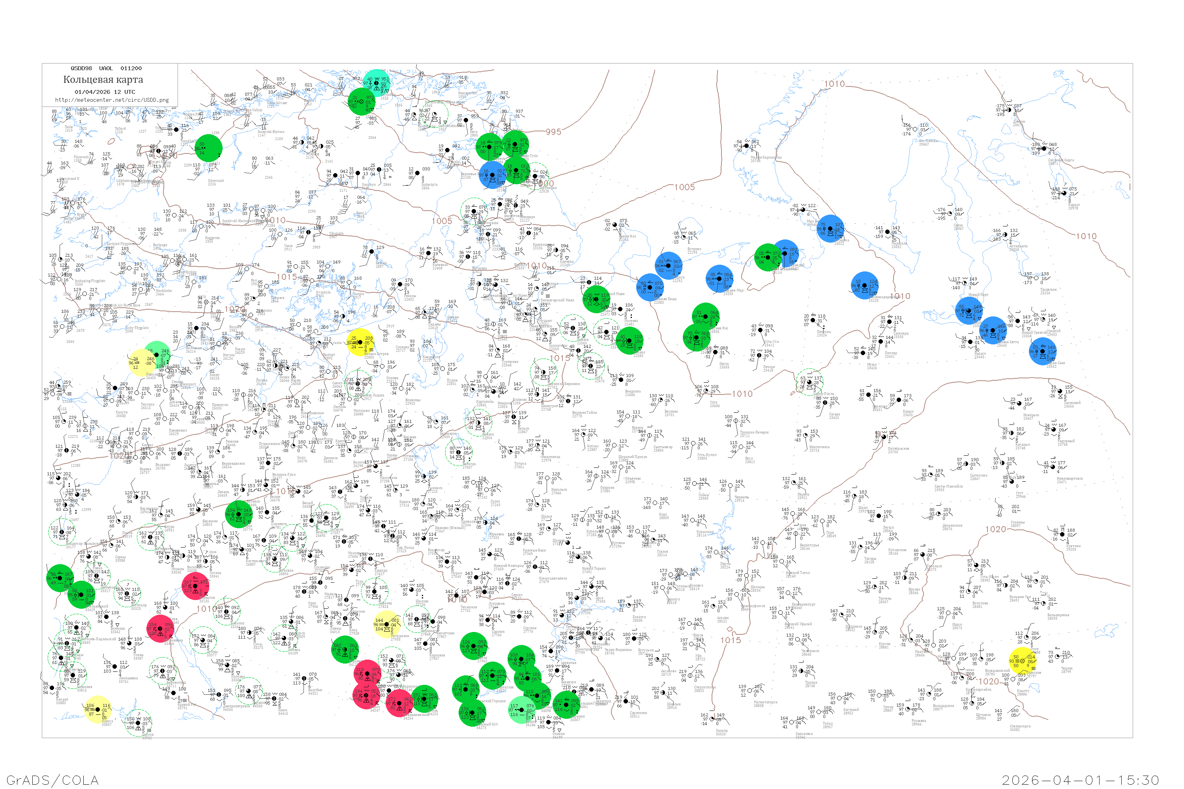The width and height of the screenshot is (1184, 789).
Task: Click the GrADS/COLA footer label
Action: [x=52, y=780]
